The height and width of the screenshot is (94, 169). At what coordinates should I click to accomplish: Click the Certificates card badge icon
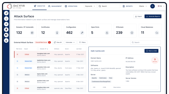(57, 33)
